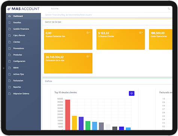Click the document icon beside Clientes

click(x=9, y=42)
